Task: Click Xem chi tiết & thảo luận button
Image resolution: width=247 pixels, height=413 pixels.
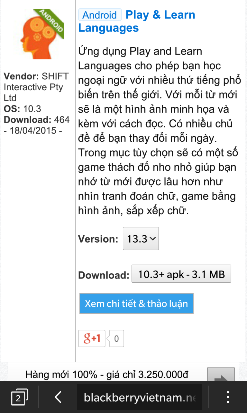Action: click(136, 303)
